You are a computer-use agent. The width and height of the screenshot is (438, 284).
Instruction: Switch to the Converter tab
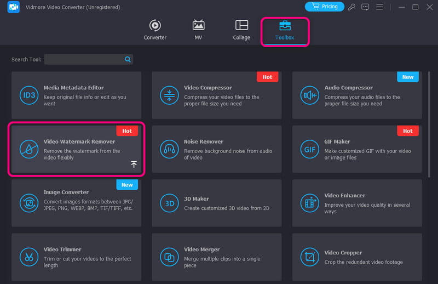coord(155,30)
